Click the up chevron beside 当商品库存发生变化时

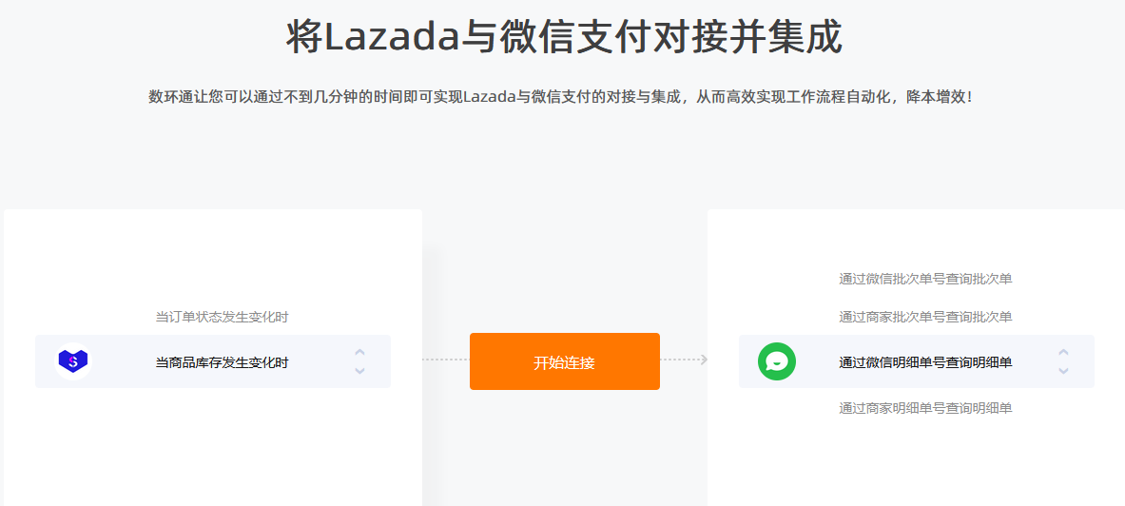pyautogui.click(x=360, y=353)
